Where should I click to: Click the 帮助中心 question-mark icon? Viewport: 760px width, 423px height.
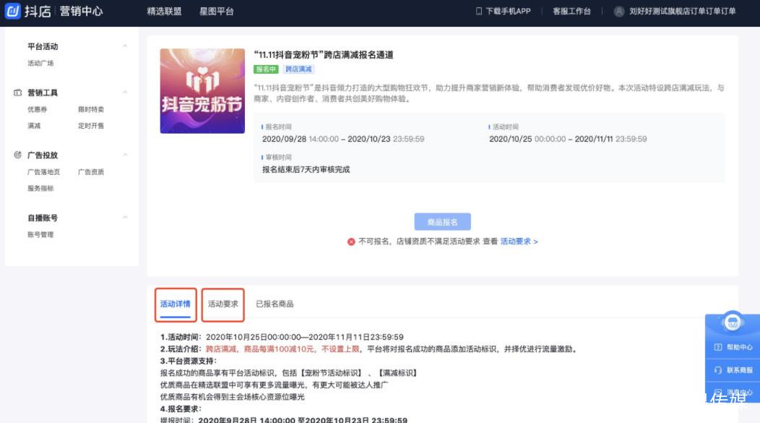tap(718, 347)
